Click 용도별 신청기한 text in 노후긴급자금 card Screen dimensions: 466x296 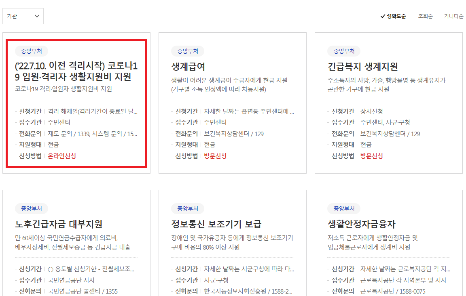pos(91,269)
